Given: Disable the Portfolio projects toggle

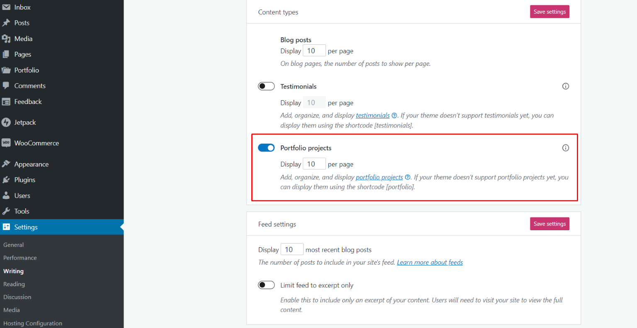Looking at the screenshot, I should point(266,148).
